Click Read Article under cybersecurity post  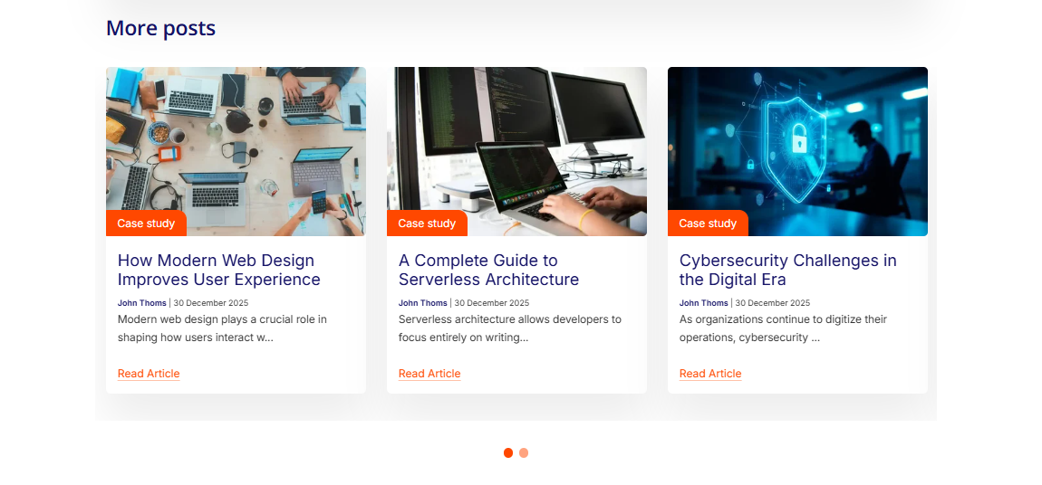click(x=710, y=374)
